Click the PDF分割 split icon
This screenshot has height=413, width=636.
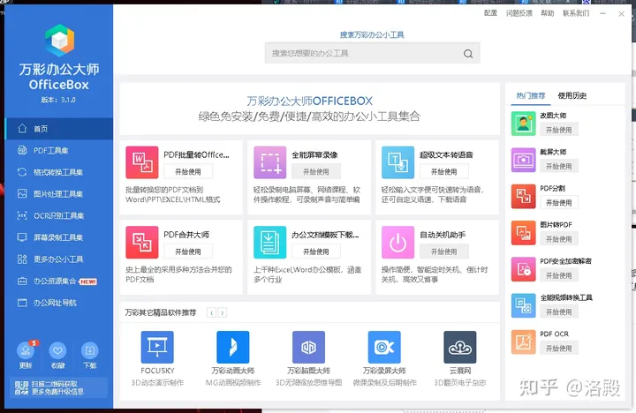[x=523, y=196]
